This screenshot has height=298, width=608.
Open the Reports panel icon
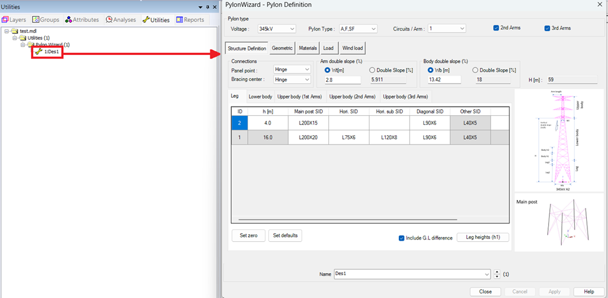(x=180, y=20)
